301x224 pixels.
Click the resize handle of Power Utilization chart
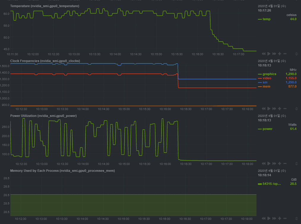point(297,164)
